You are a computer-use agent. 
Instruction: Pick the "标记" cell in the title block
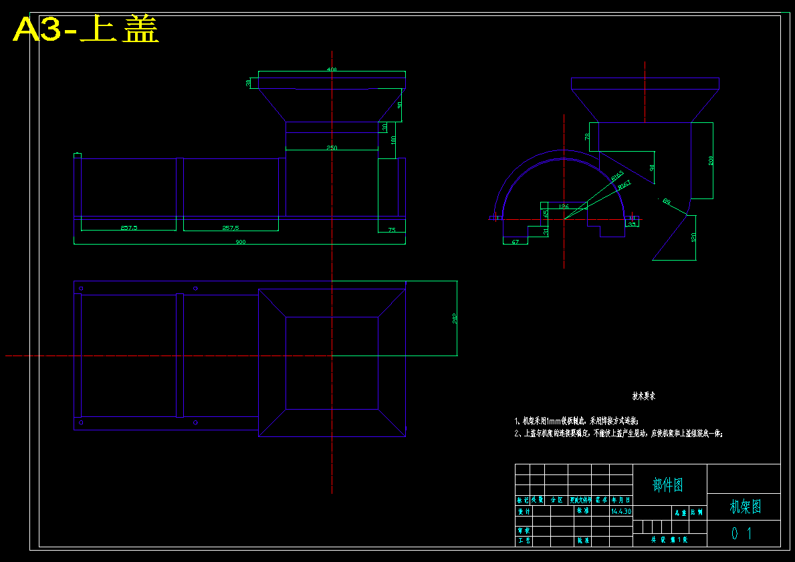coord(523,500)
